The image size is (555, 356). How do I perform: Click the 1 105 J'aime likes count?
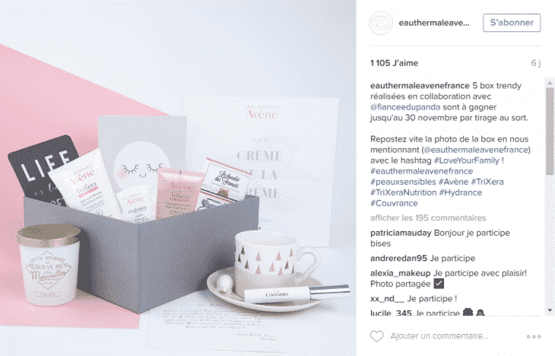(x=394, y=63)
